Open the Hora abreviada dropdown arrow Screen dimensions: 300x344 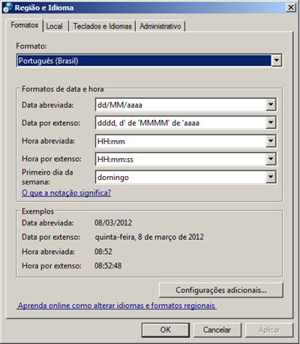(271, 141)
